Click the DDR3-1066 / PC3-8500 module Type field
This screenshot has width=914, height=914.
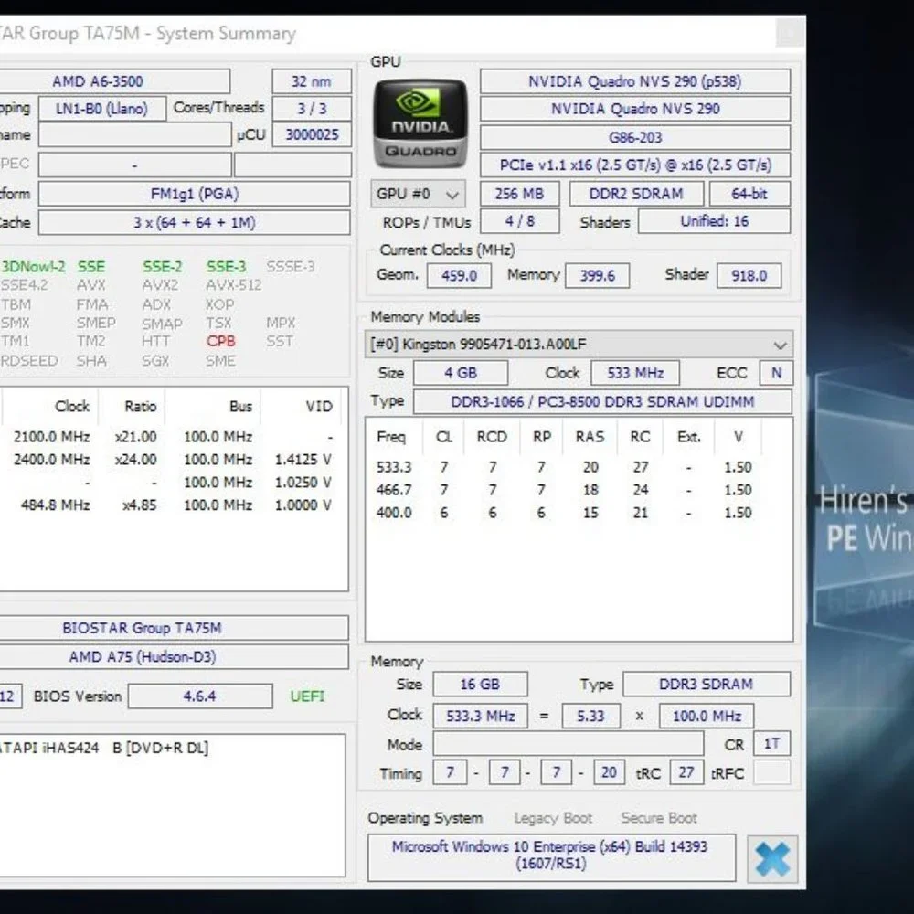(x=602, y=401)
